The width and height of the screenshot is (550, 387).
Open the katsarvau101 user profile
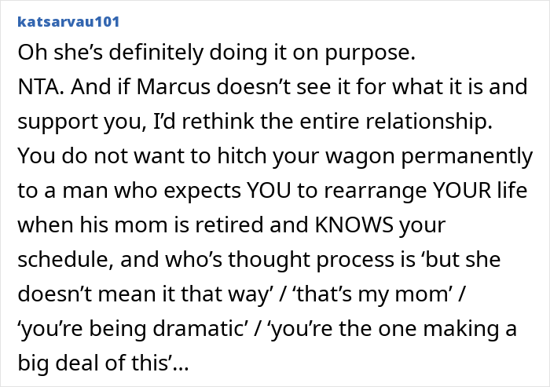pos(73,15)
